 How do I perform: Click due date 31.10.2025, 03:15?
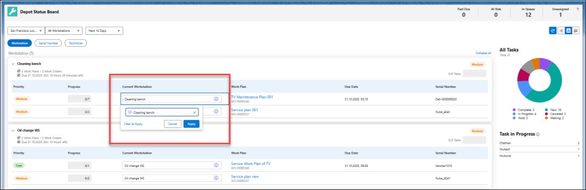(357, 99)
